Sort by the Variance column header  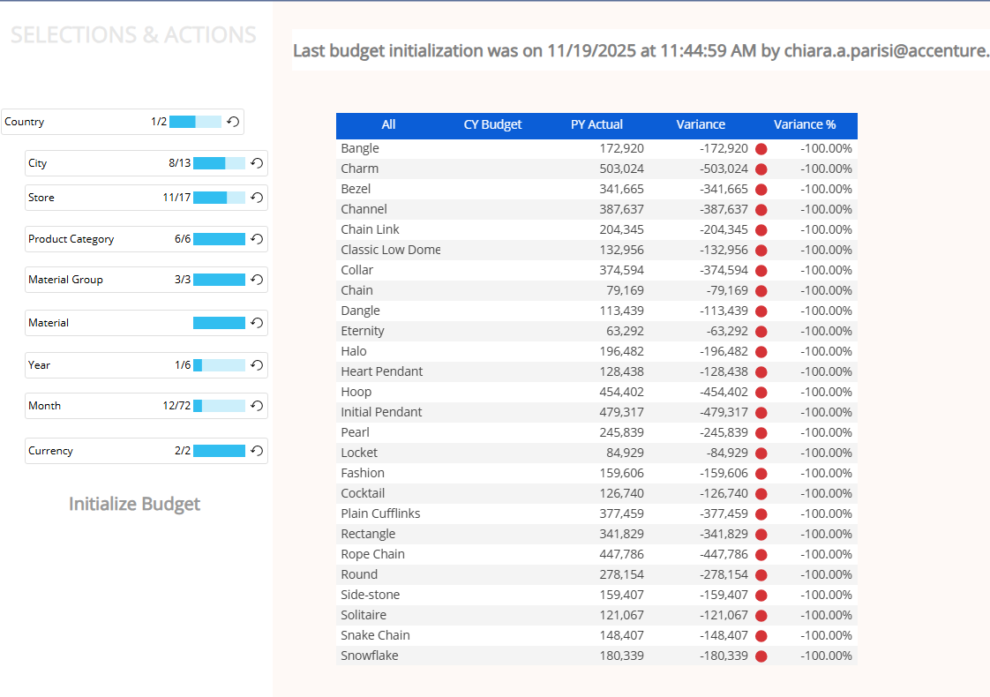(x=701, y=125)
